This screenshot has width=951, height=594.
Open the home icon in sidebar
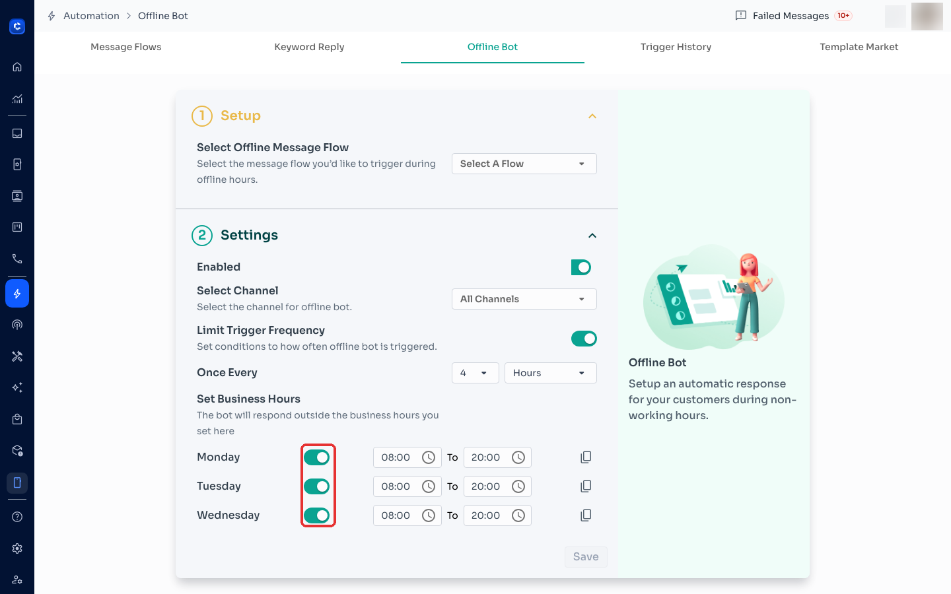point(17,67)
